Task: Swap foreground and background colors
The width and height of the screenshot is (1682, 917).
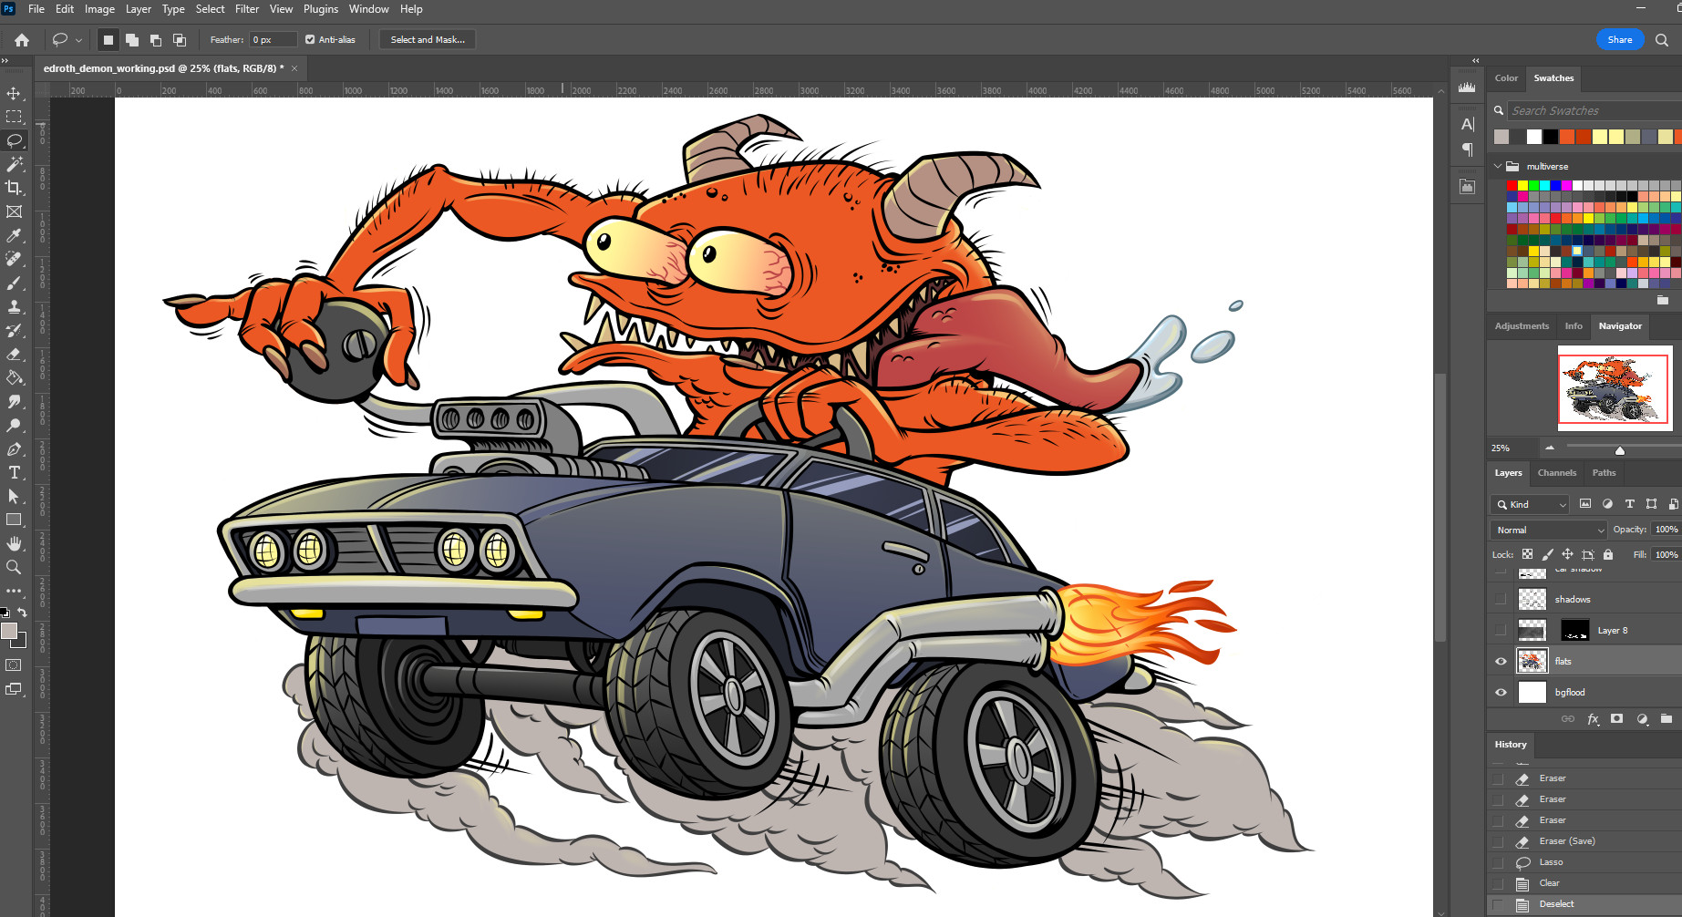Action: 22,613
